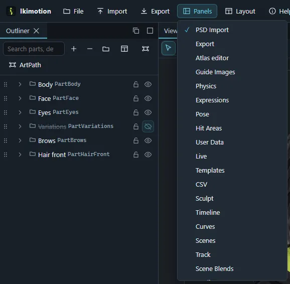Open the Layout menu
This screenshot has width=290, height=284.
pyautogui.click(x=240, y=11)
